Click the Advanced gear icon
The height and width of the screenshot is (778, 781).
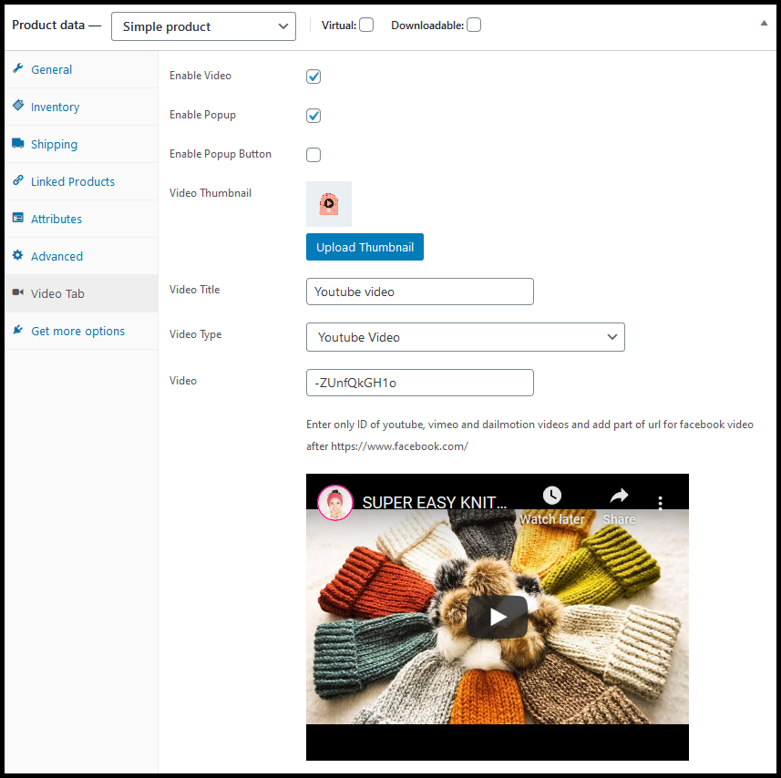[18, 255]
